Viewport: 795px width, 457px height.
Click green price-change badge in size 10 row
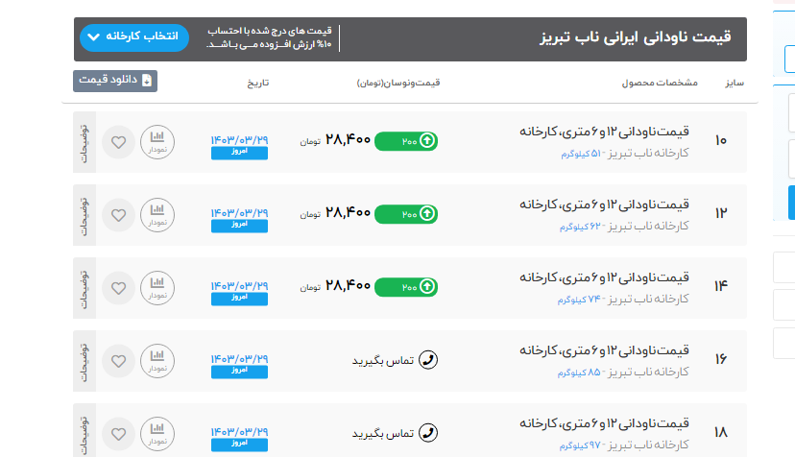pyautogui.click(x=405, y=141)
